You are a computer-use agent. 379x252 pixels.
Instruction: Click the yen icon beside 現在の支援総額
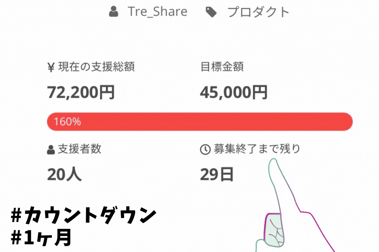(51, 68)
